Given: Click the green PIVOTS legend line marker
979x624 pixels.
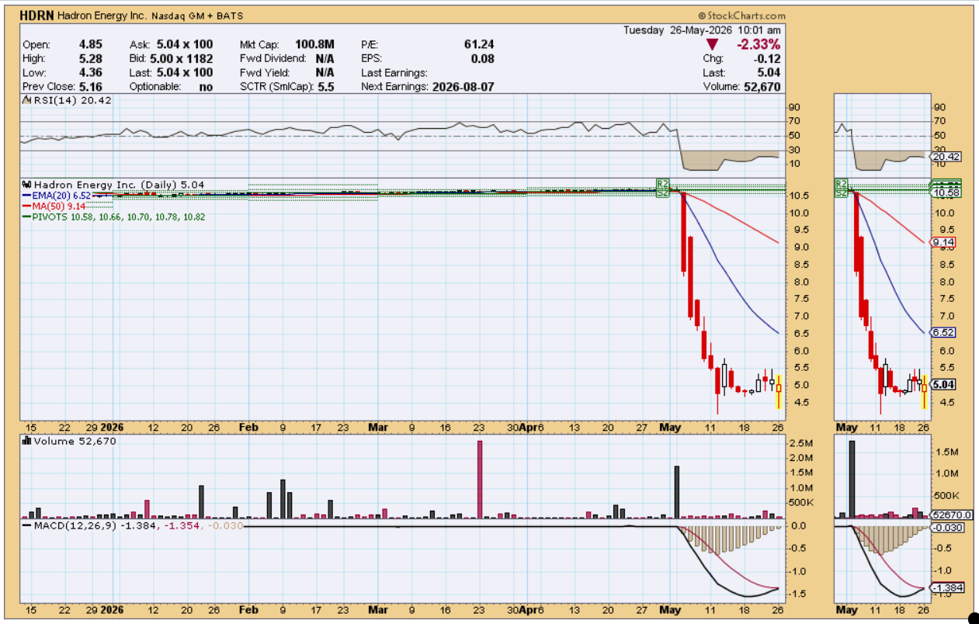Looking at the screenshot, I should click(26, 217).
